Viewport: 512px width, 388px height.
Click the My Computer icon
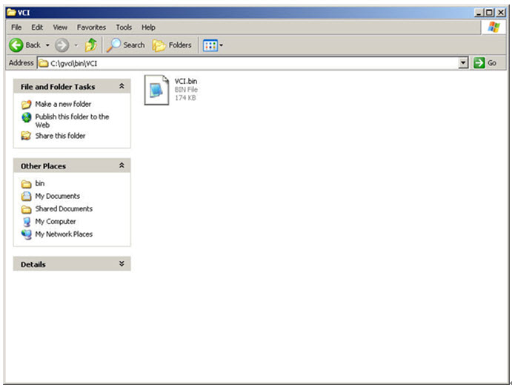tap(27, 222)
